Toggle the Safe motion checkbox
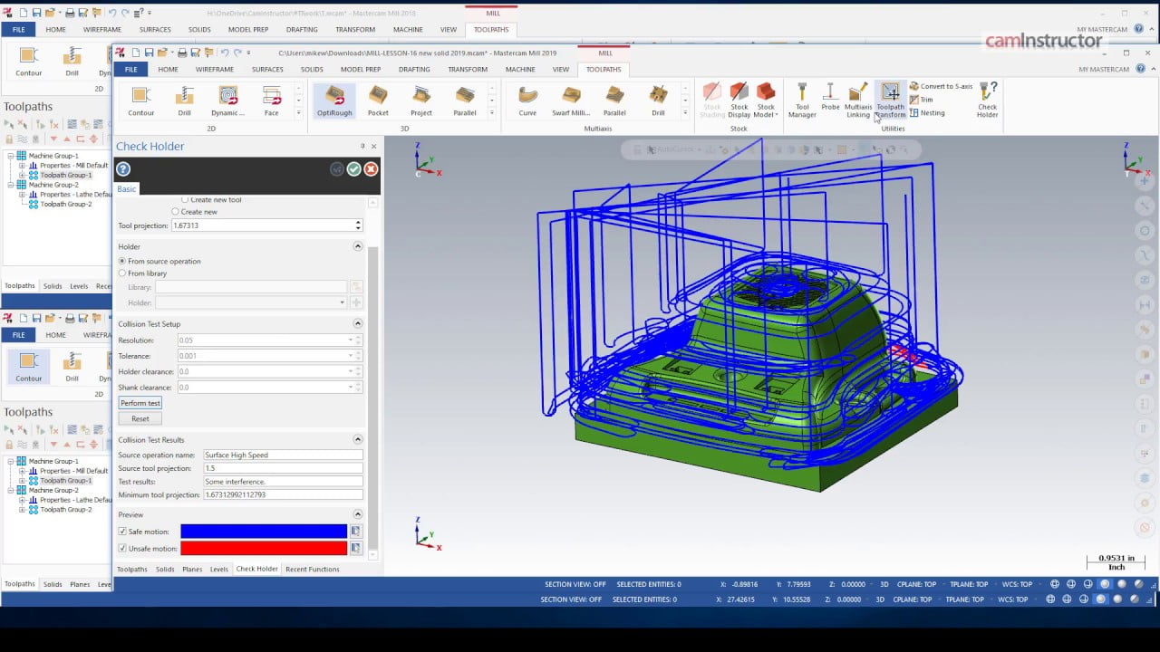This screenshot has height=652, width=1160. [123, 532]
